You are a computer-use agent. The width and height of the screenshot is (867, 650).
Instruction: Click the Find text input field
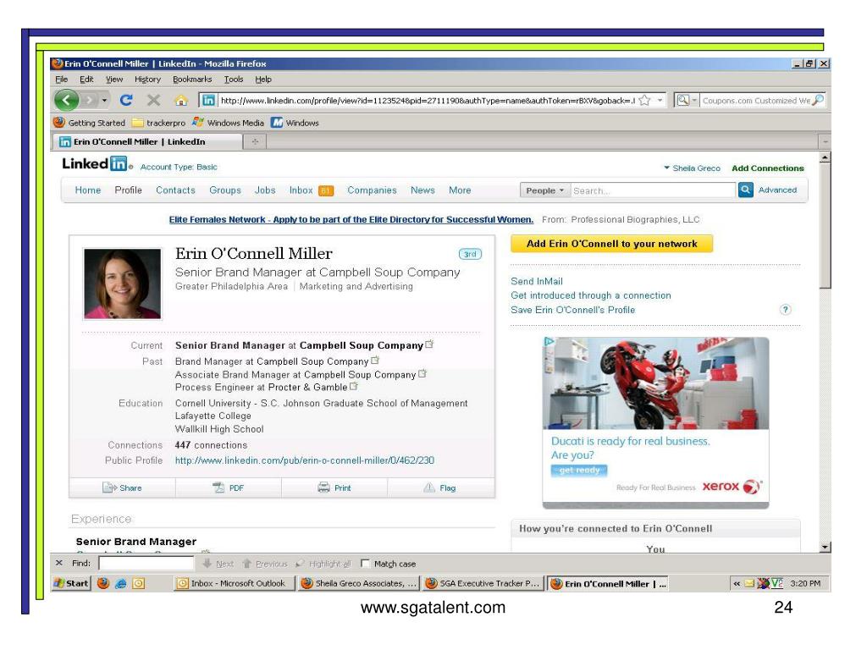pyautogui.click(x=146, y=563)
